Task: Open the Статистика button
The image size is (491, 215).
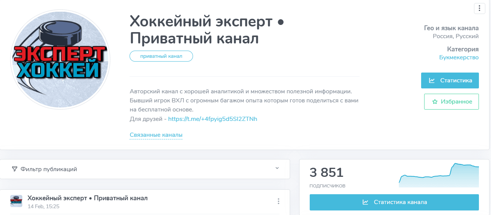Action: 450,80
